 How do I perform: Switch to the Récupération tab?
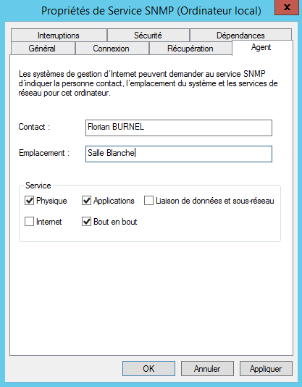pos(190,48)
